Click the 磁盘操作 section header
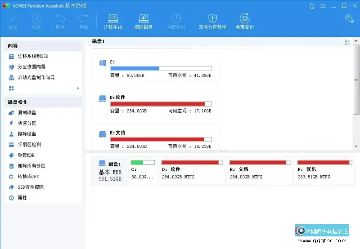 point(43,102)
